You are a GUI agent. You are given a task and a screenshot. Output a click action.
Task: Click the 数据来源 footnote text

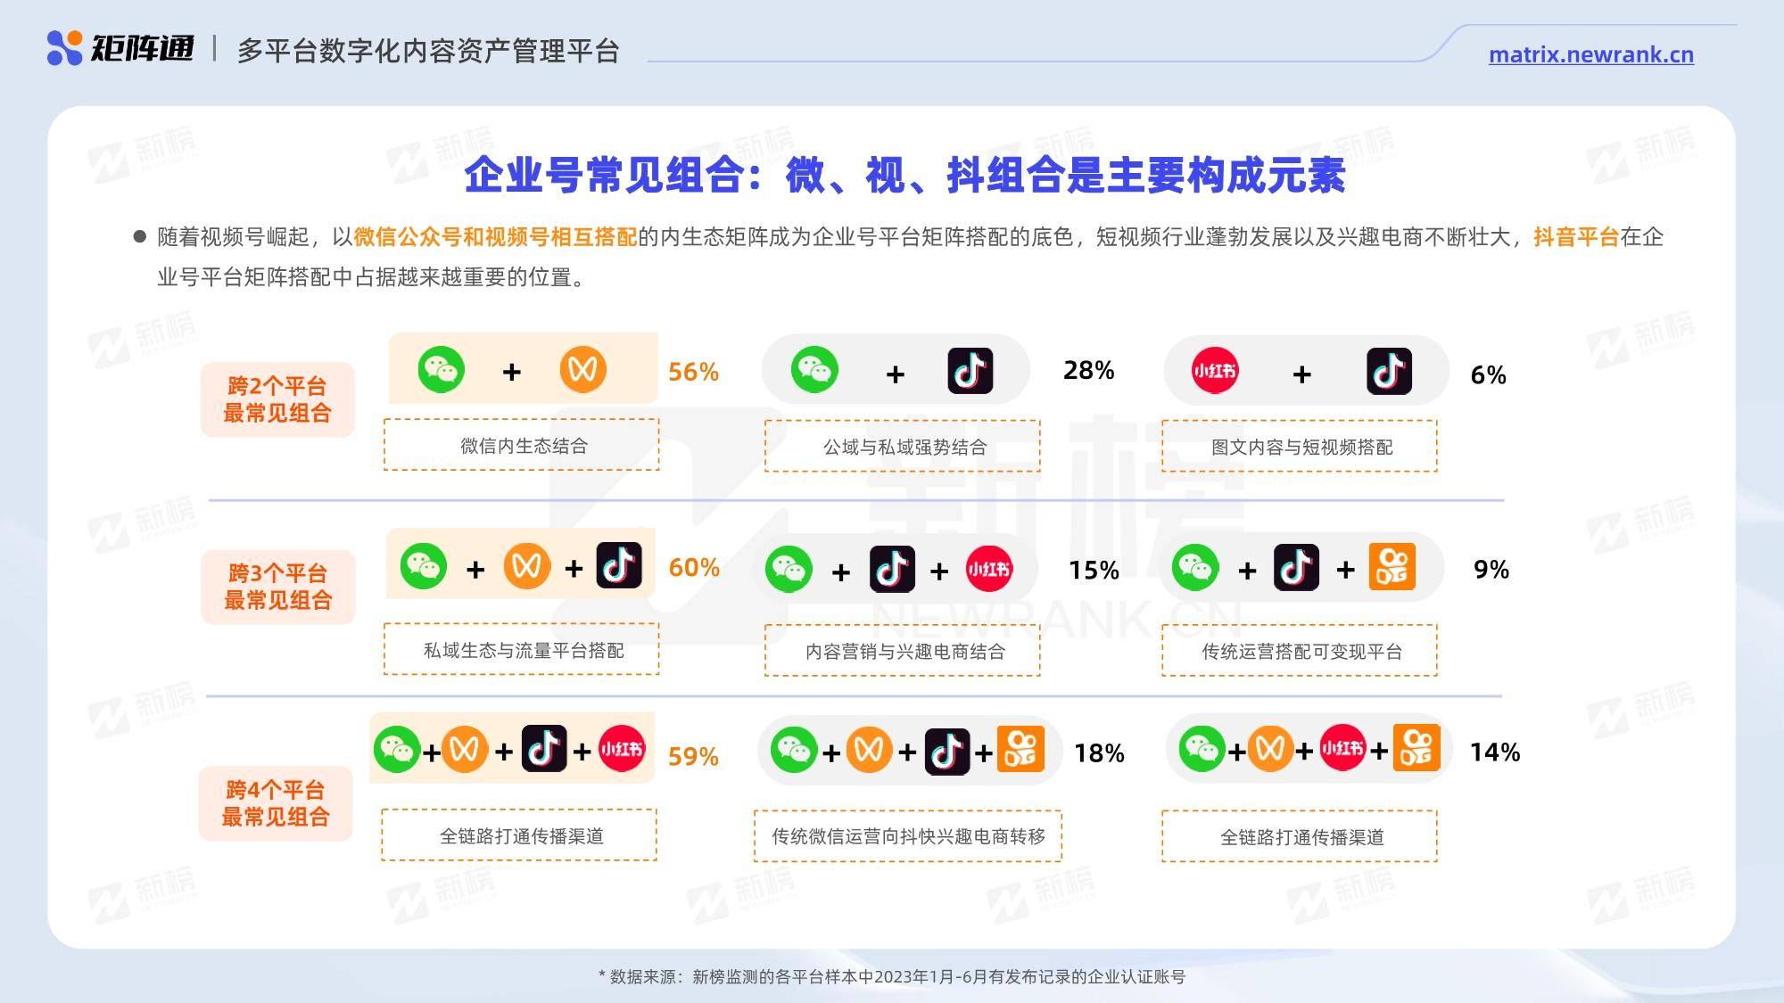tap(892, 976)
